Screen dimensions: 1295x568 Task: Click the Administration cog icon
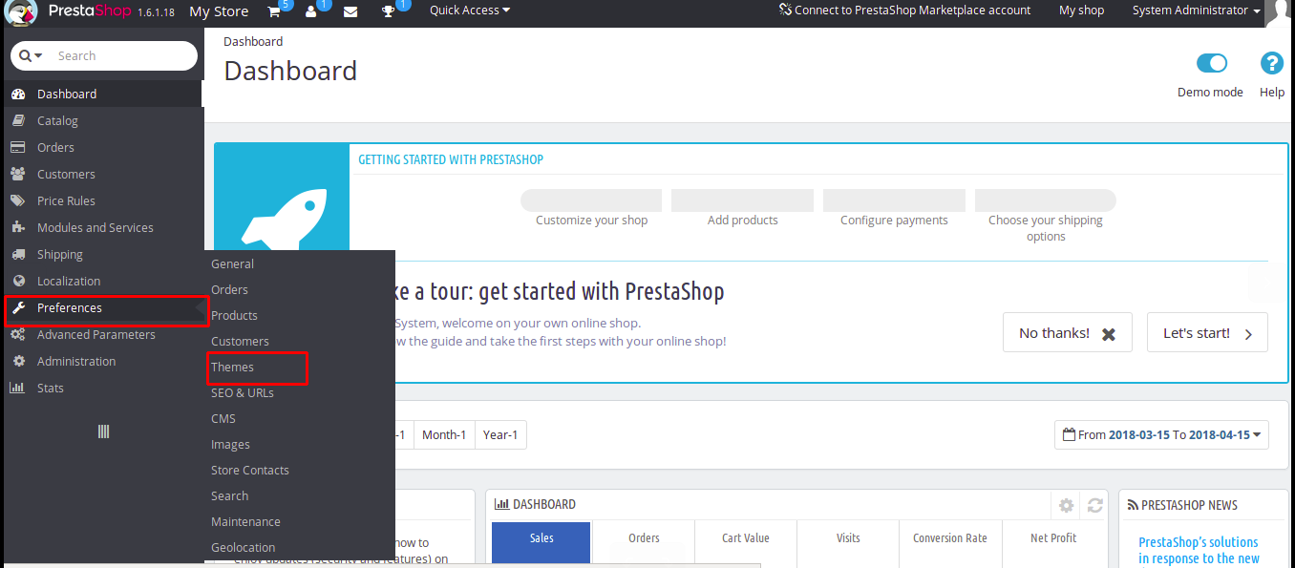click(18, 361)
